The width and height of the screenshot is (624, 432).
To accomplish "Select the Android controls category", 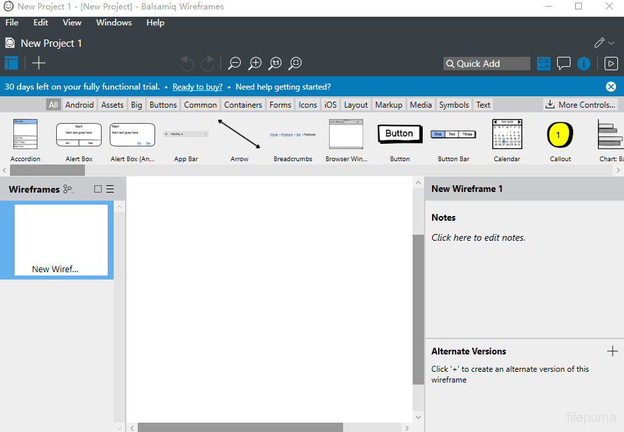I will (80, 104).
